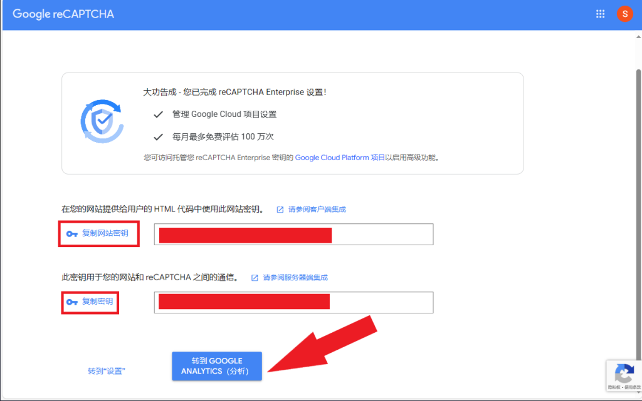This screenshot has width=642, height=401.
Task: Click the heading 大功告成 - 您已完成 reCAPTCHA Enterprise 设置!
Action: click(x=234, y=93)
